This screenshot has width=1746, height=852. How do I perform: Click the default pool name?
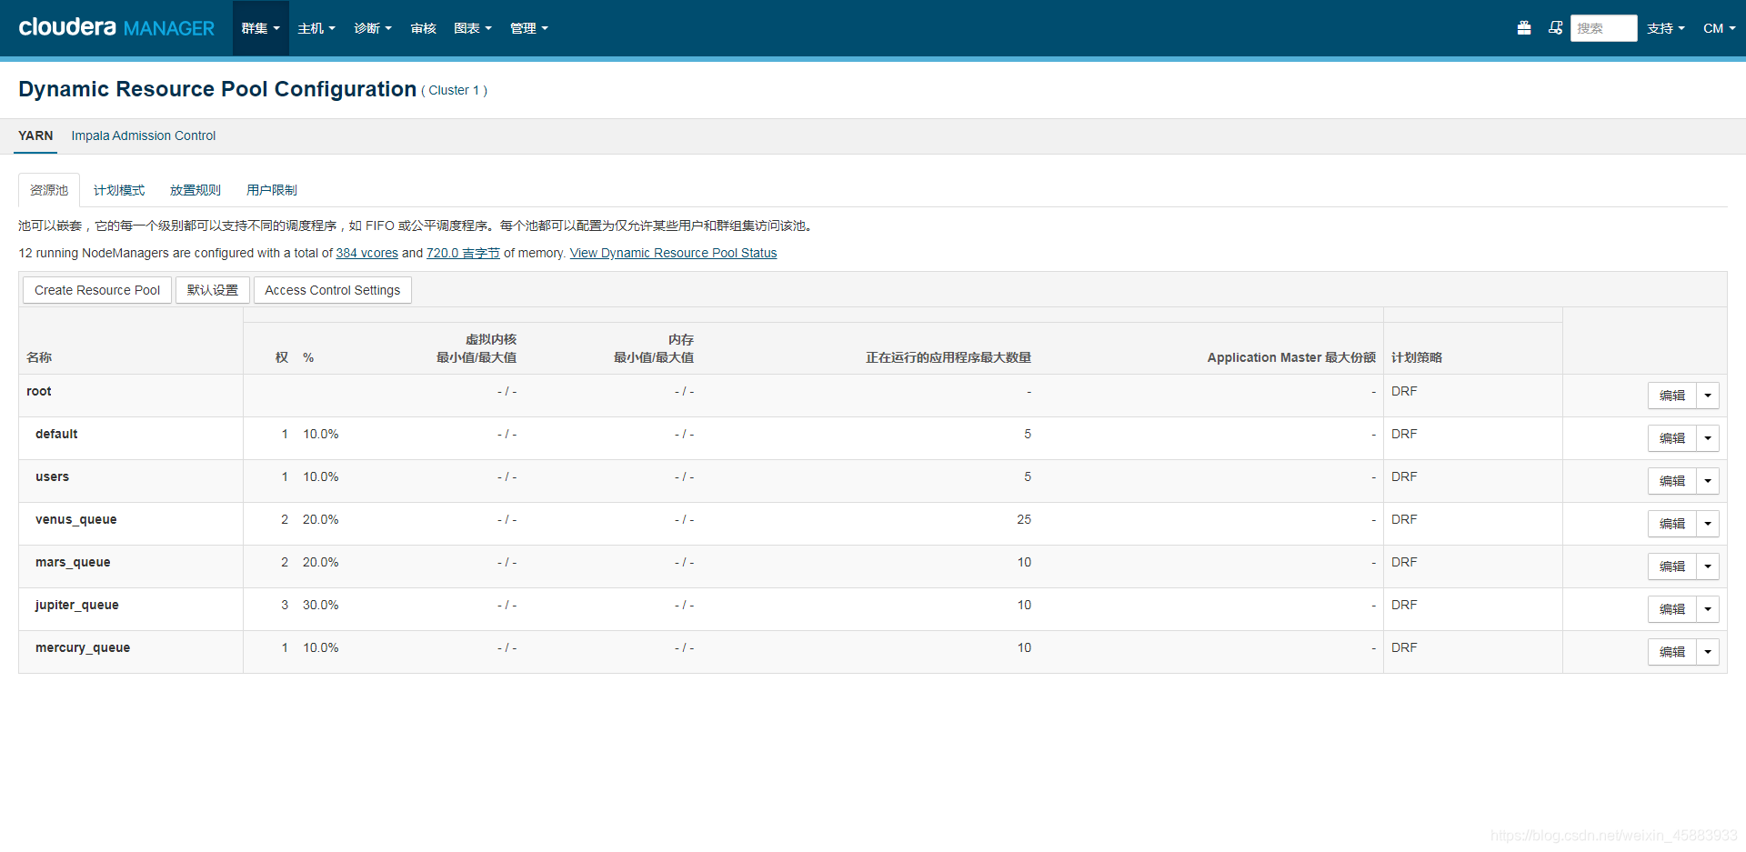(56, 434)
